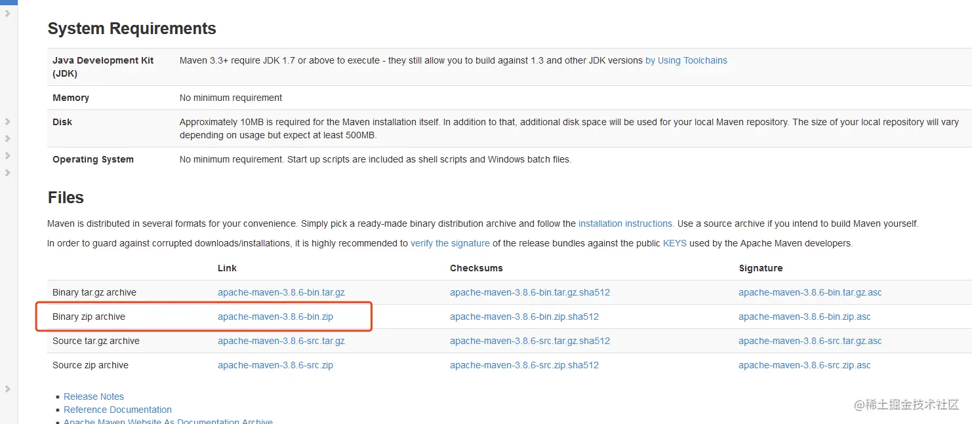Download apache-maven-3.8.6-src.zip source archive
The height and width of the screenshot is (424, 972).
coord(275,365)
